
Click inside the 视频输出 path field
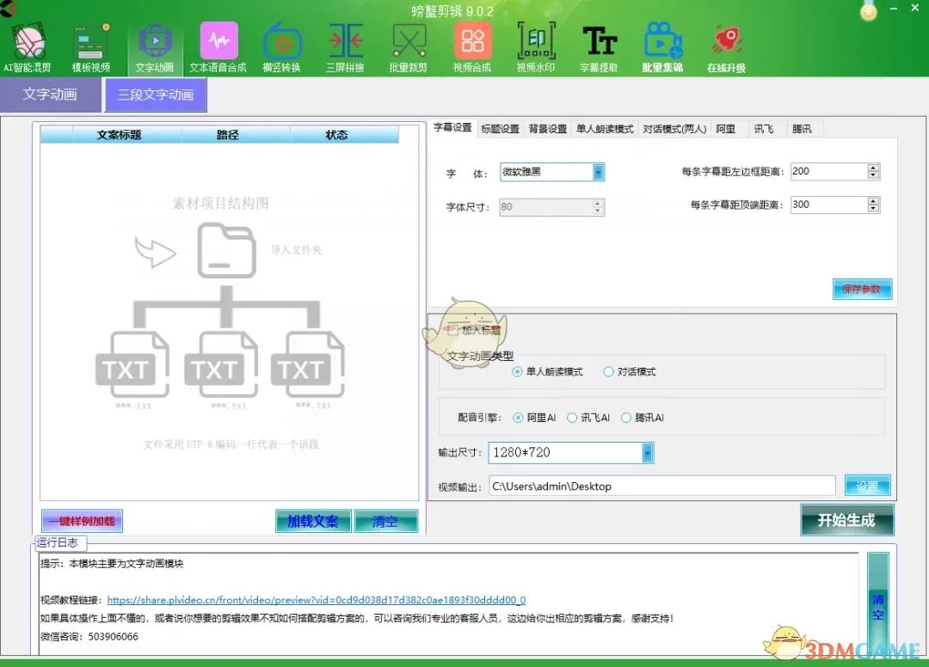pos(662,486)
